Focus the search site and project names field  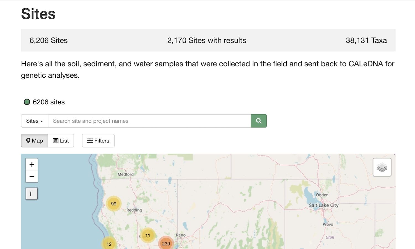149,121
